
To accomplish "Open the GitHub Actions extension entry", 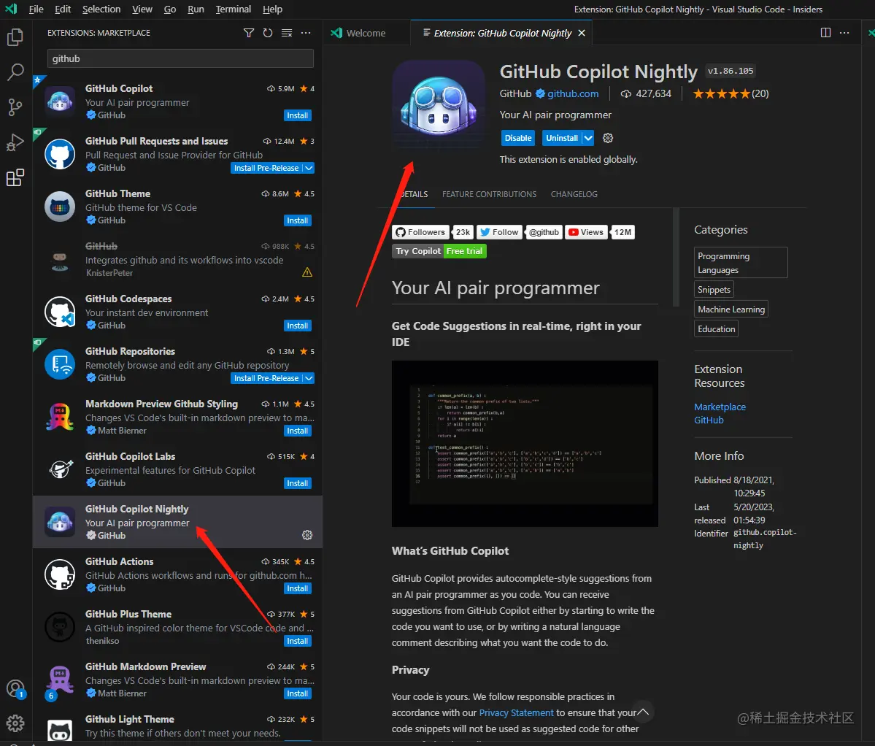I will 177,574.
